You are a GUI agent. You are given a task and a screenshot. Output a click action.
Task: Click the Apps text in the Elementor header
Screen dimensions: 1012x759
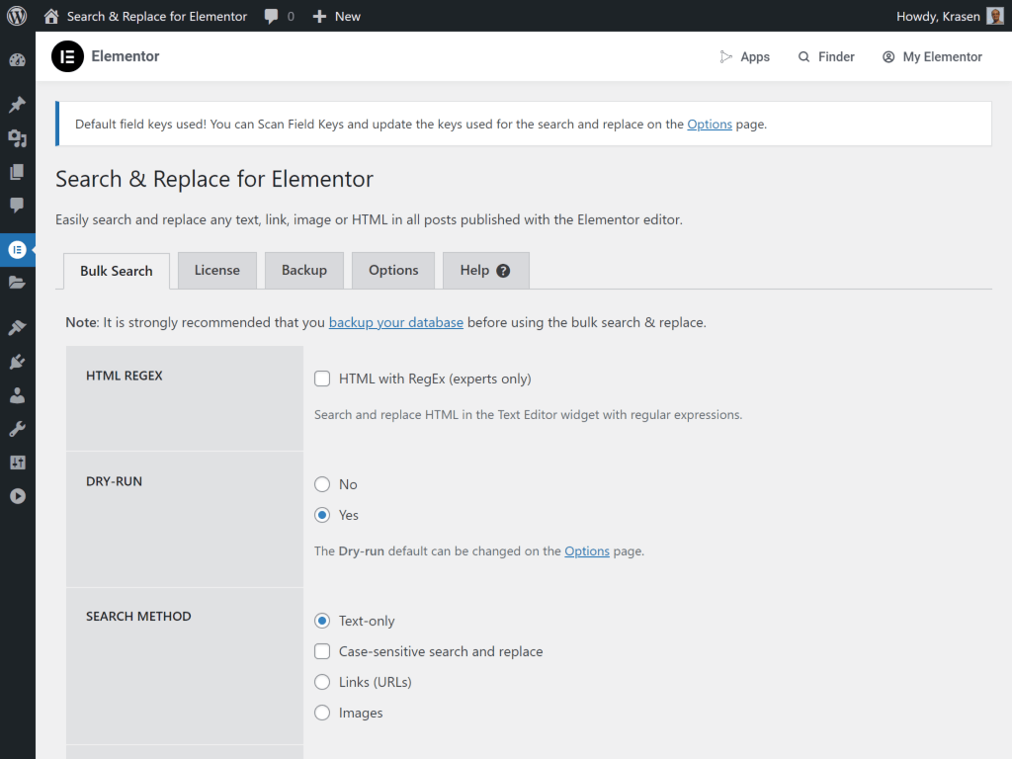click(755, 56)
